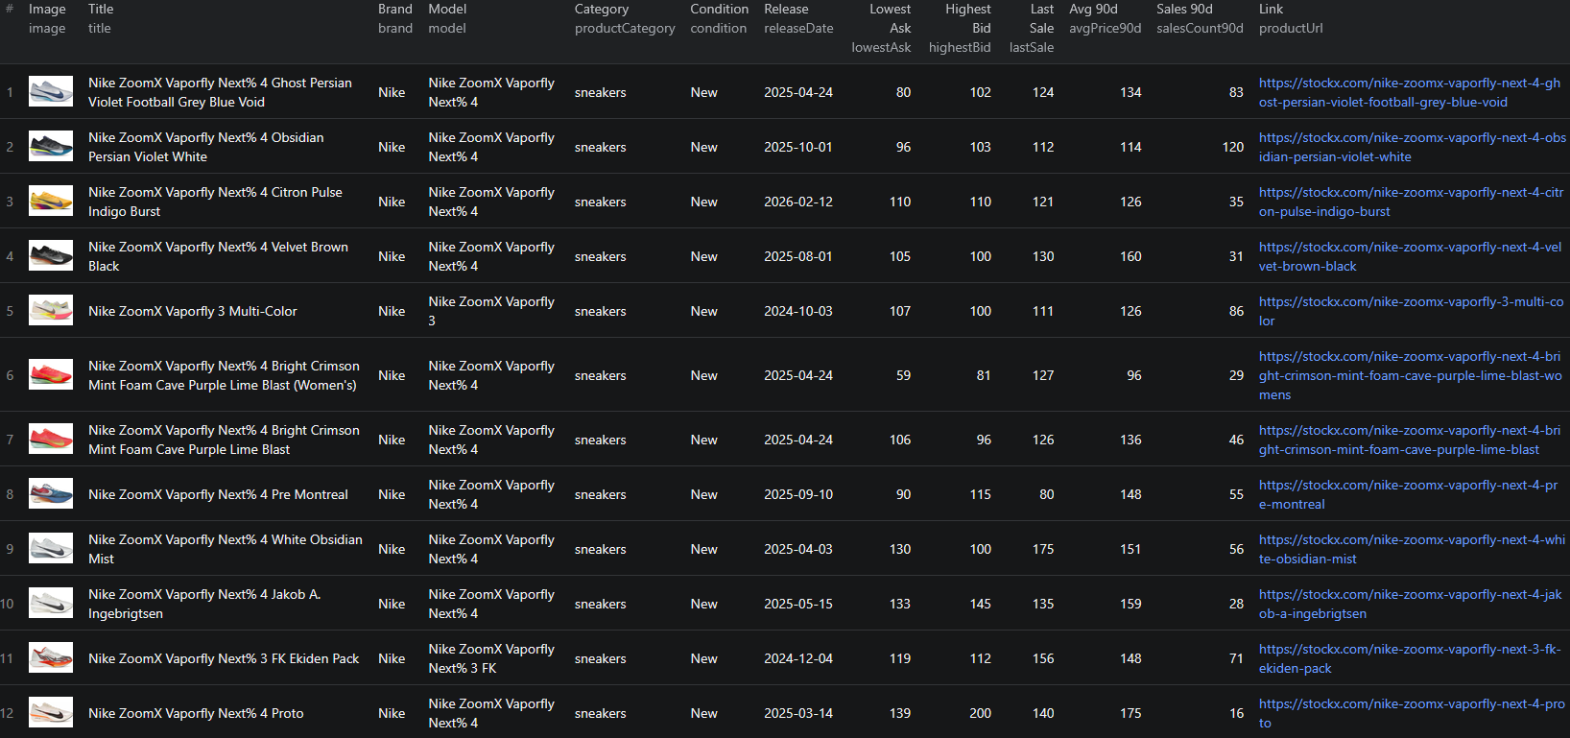Screen dimensions: 1570x738
Task: Open the Ghost Persian Violet StockX link
Action: pos(1410,92)
